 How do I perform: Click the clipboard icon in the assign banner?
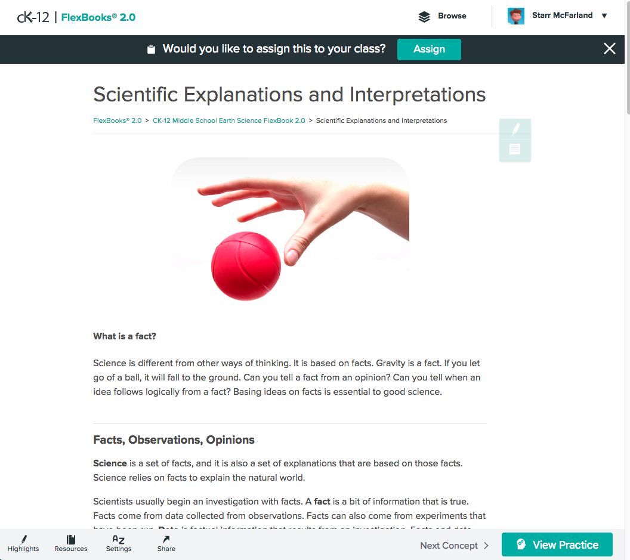152,49
